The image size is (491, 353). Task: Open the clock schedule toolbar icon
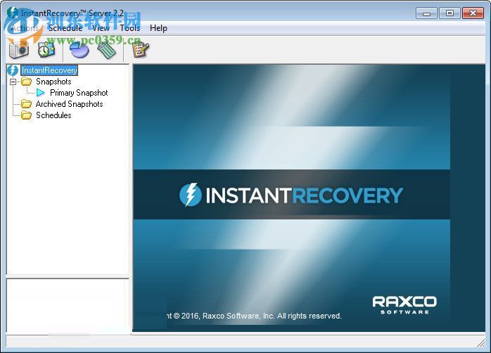[x=46, y=49]
